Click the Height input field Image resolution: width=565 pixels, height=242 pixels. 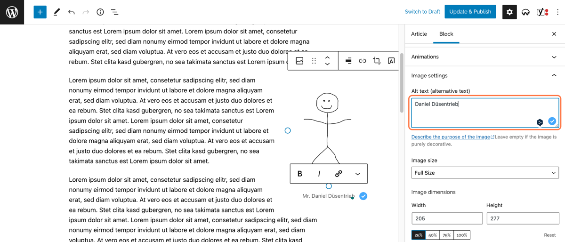click(x=523, y=218)
